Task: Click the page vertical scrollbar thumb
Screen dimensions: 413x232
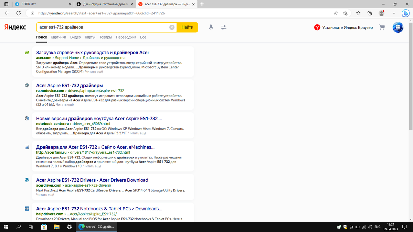Action: (411, 76)
